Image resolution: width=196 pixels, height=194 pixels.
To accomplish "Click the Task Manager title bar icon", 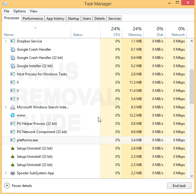I will (x=5, y=4).
